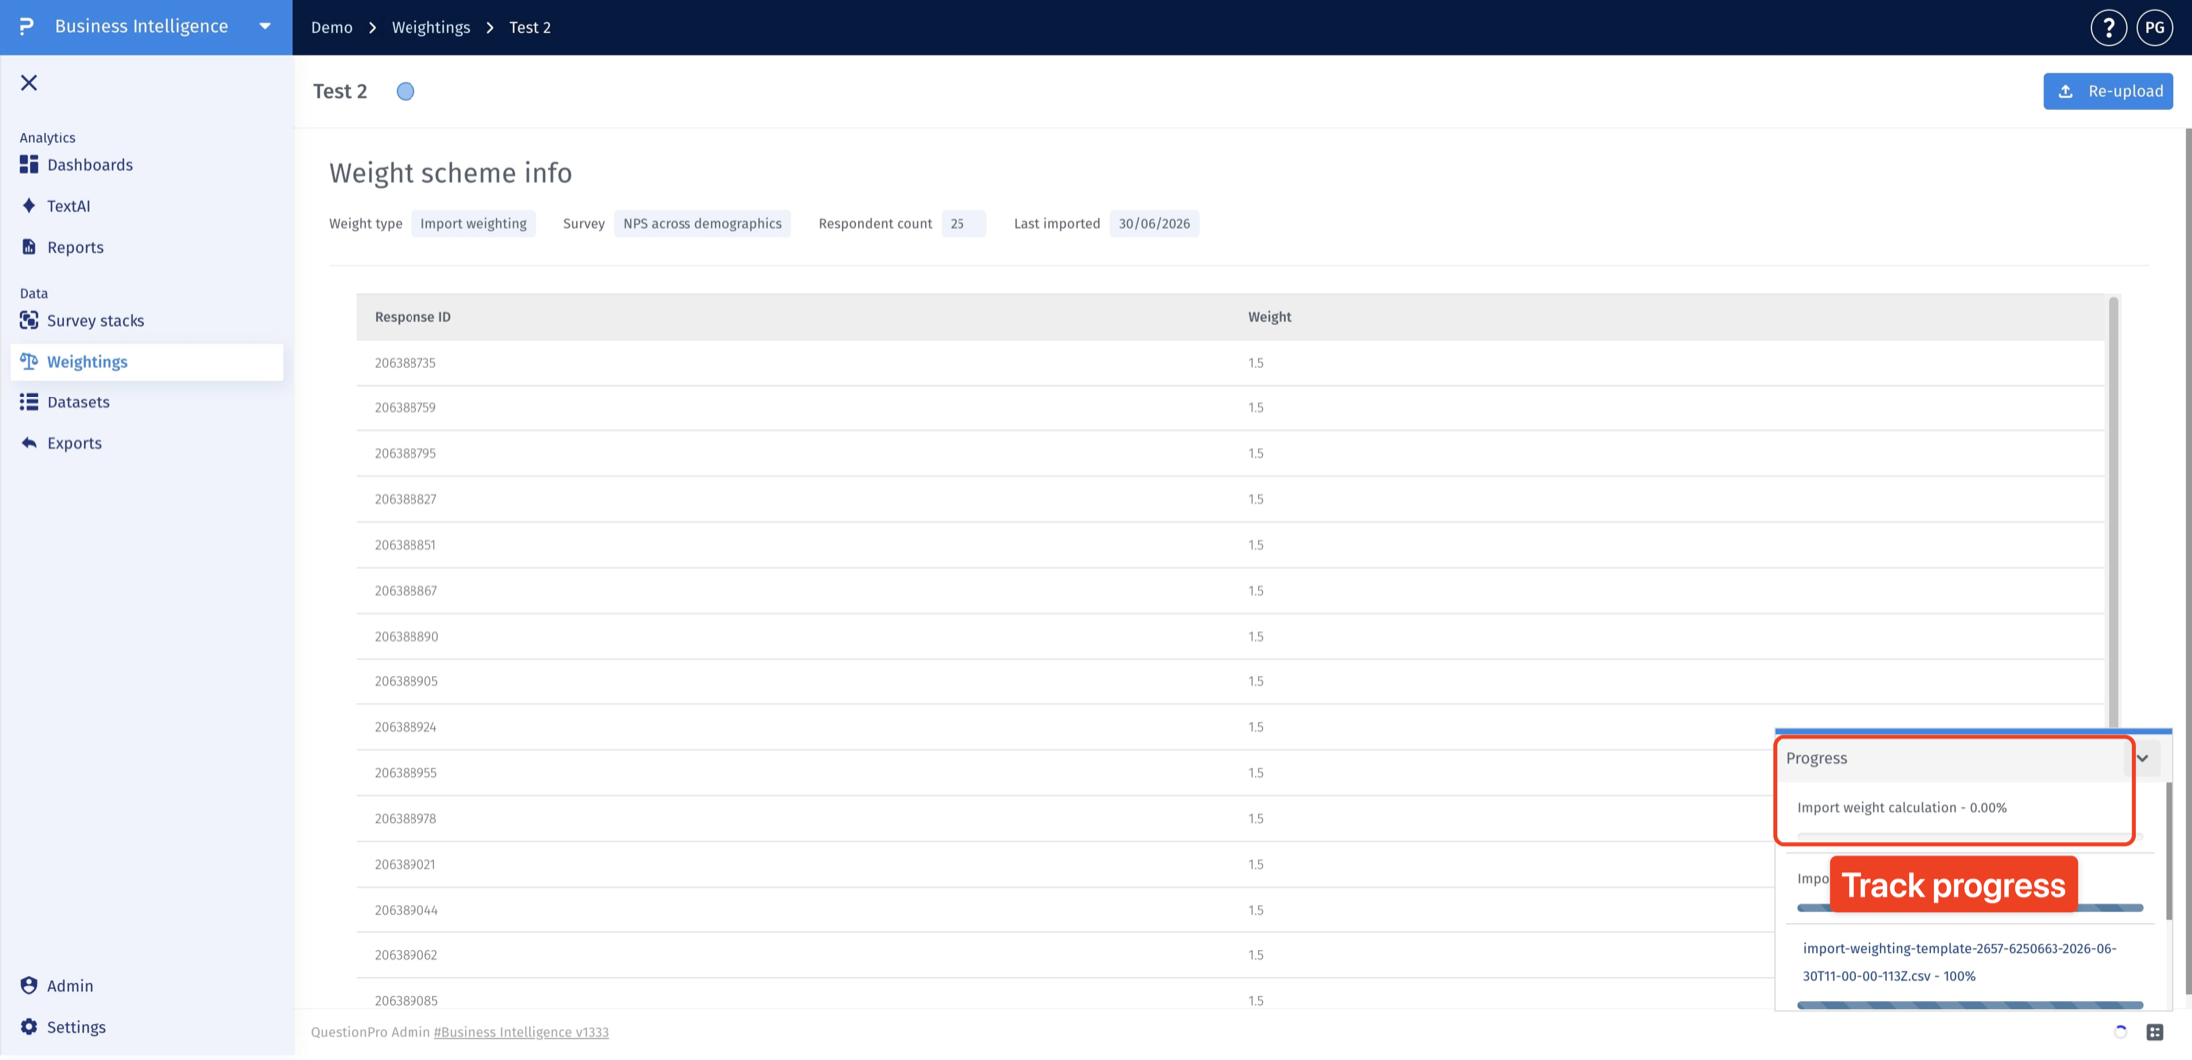Click the weight table vertical scrollbar
Viewport: 2192px width, 1060px height.
(2113, 512)
